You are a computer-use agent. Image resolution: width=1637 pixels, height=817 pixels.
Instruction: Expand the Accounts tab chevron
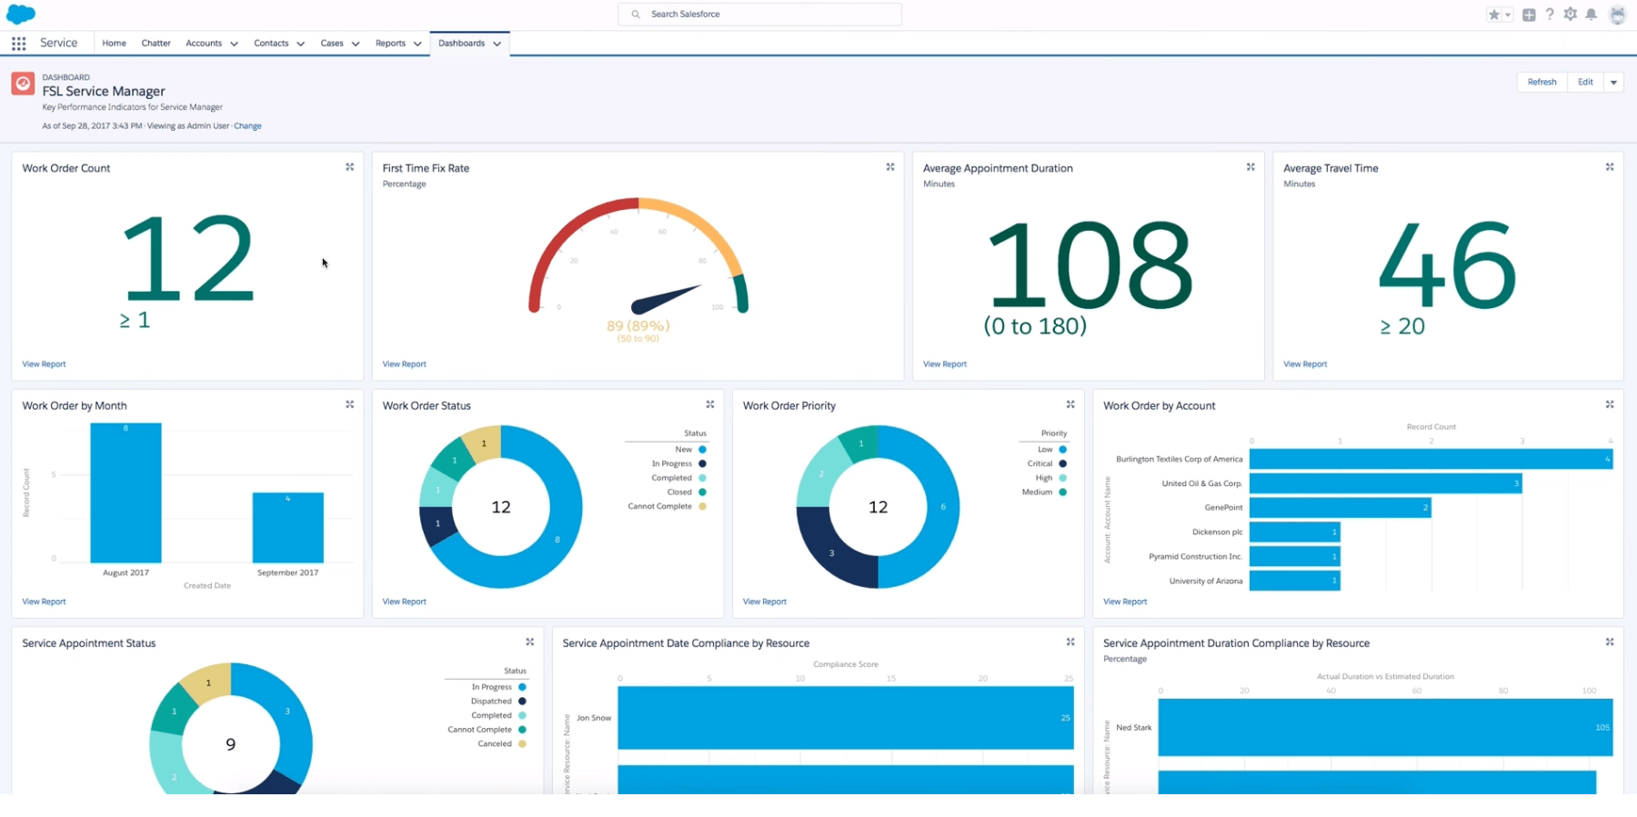(234, 44)
